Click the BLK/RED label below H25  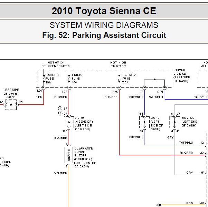click(111, 97)
